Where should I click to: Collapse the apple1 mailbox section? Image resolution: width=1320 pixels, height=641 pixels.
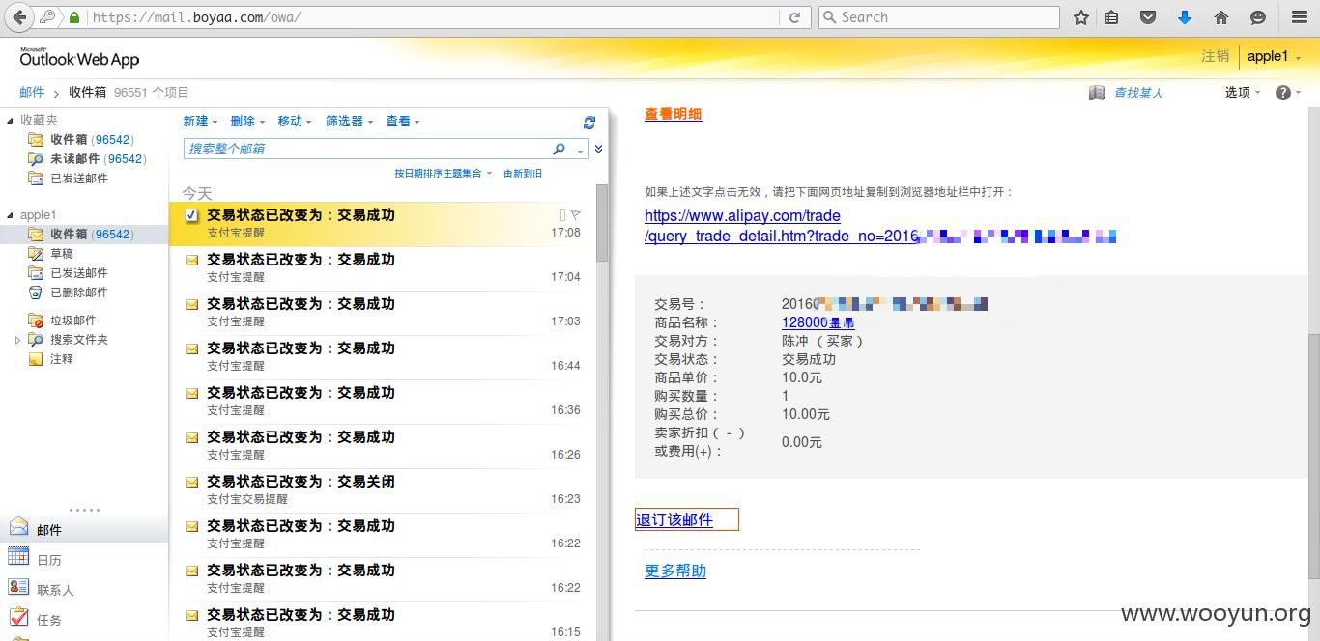12,215
